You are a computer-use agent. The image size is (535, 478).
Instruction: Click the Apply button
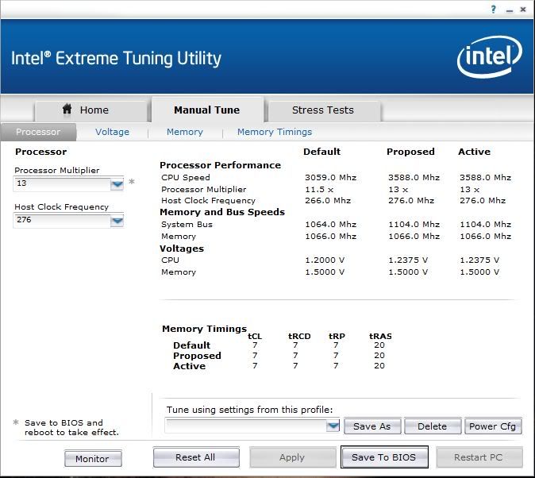pos(292,457)
